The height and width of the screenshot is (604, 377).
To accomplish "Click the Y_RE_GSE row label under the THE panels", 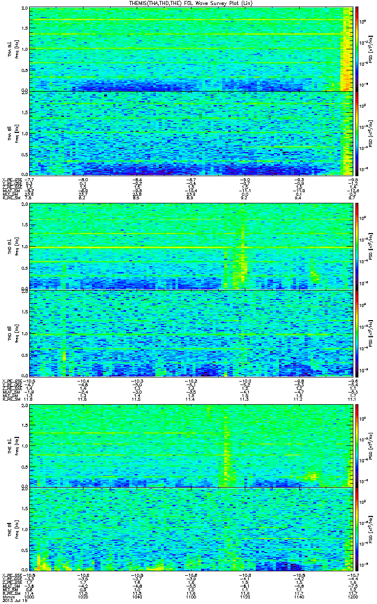I will (x=11, y=578).
